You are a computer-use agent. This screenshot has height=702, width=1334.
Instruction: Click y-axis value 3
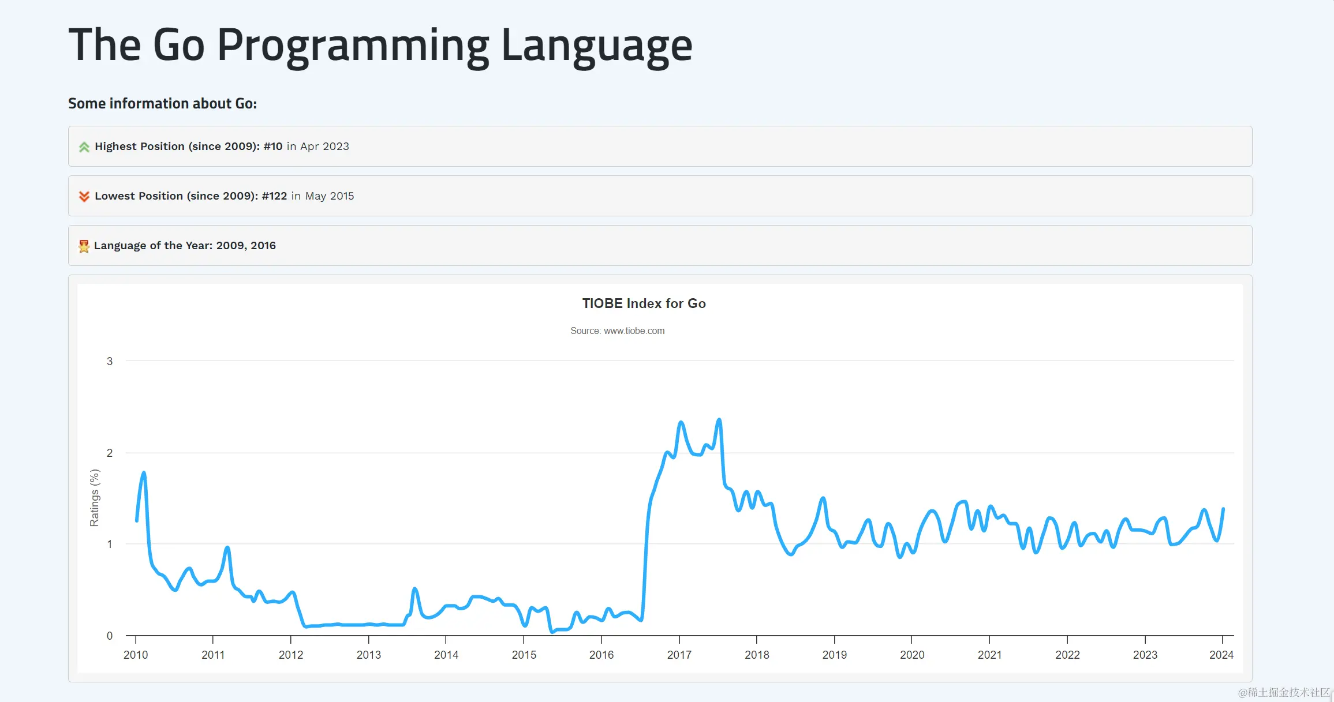(110, 361)
